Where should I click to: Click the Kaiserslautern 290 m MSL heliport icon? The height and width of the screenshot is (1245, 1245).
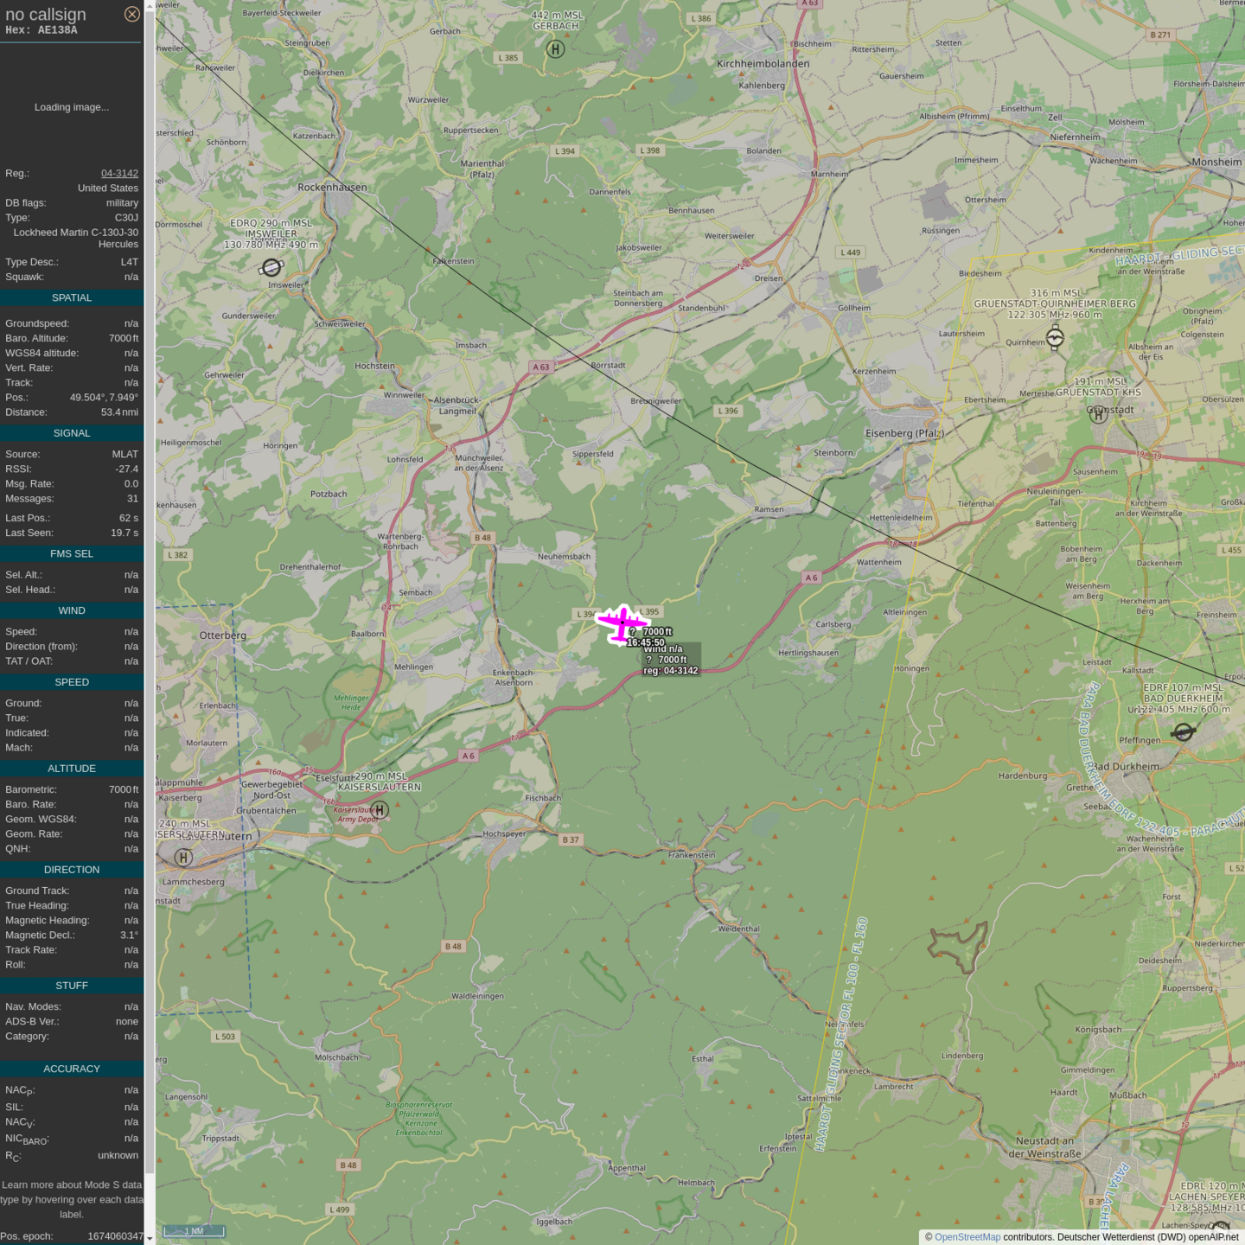(380, 809)
